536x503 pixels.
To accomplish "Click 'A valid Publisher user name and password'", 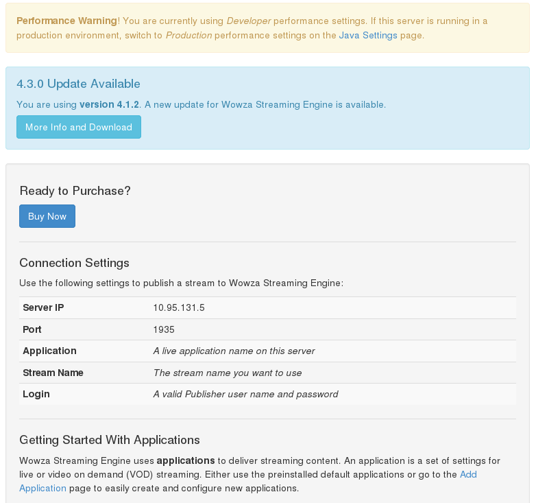I will coord(245,394).
